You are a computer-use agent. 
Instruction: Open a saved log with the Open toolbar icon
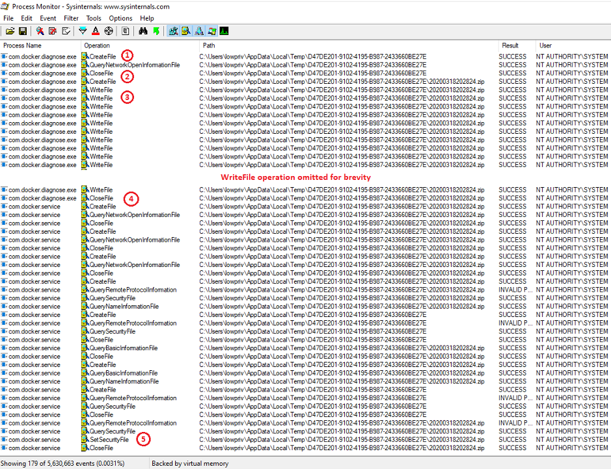[x=10, y=31]
